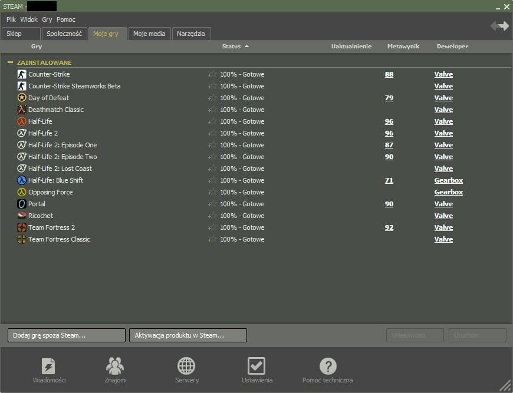Open Gearbox developer link for Opposing Force

click(449, 192)
